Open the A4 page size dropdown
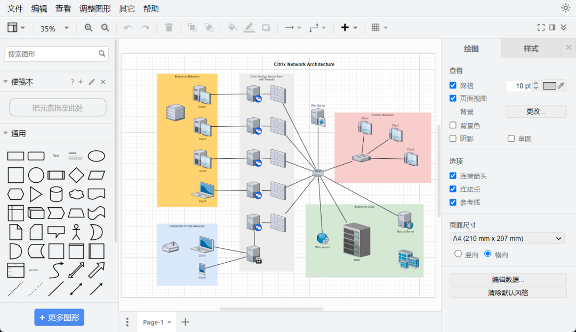The width and height of the screenshot is (576, 332). tap(507, 238)
